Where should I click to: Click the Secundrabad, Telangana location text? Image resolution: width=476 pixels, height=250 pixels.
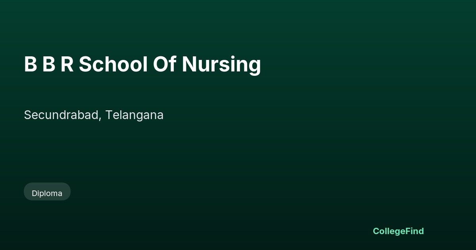94,115
